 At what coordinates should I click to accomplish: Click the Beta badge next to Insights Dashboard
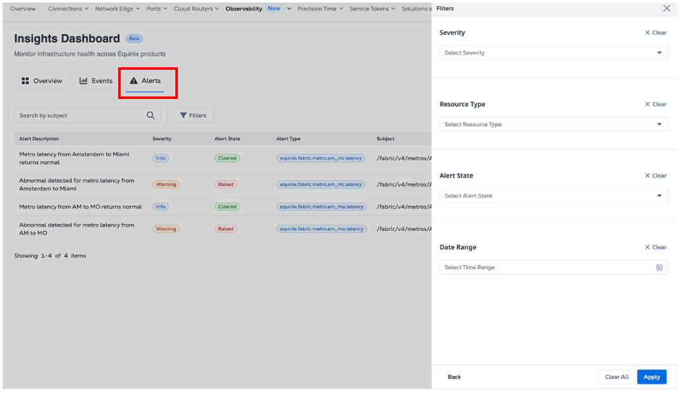134,39
